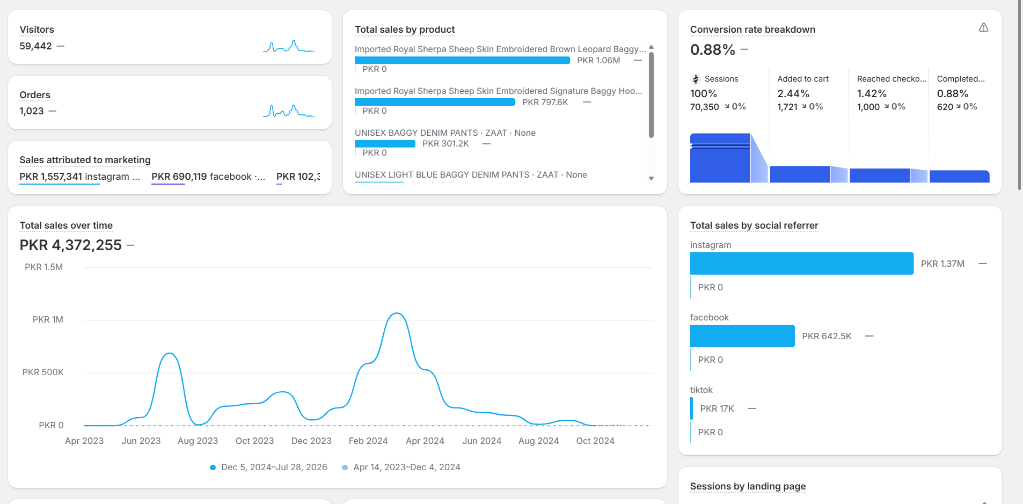Screen dimensions: 1023x504
Task: Click the page vertical scrollbar thumb
Action: coord(1020,95)
